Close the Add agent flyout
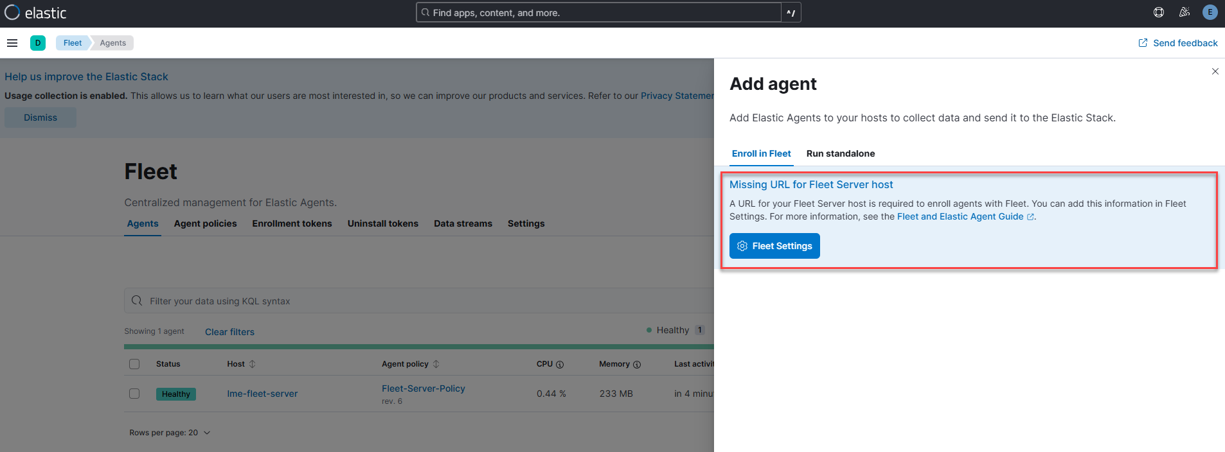1225x452 pixels. [x=1215, y=71]
